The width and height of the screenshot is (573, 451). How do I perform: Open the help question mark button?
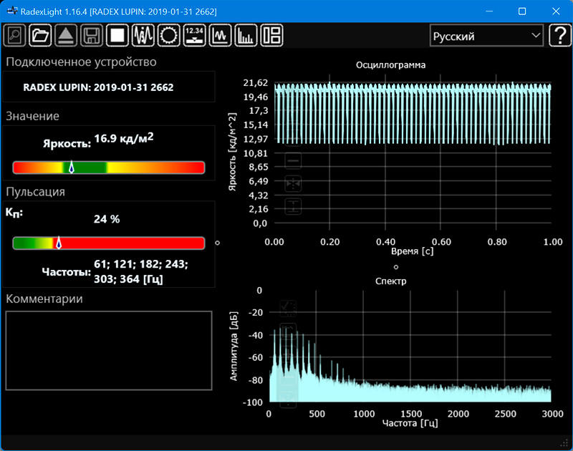(x=559, y=36)
